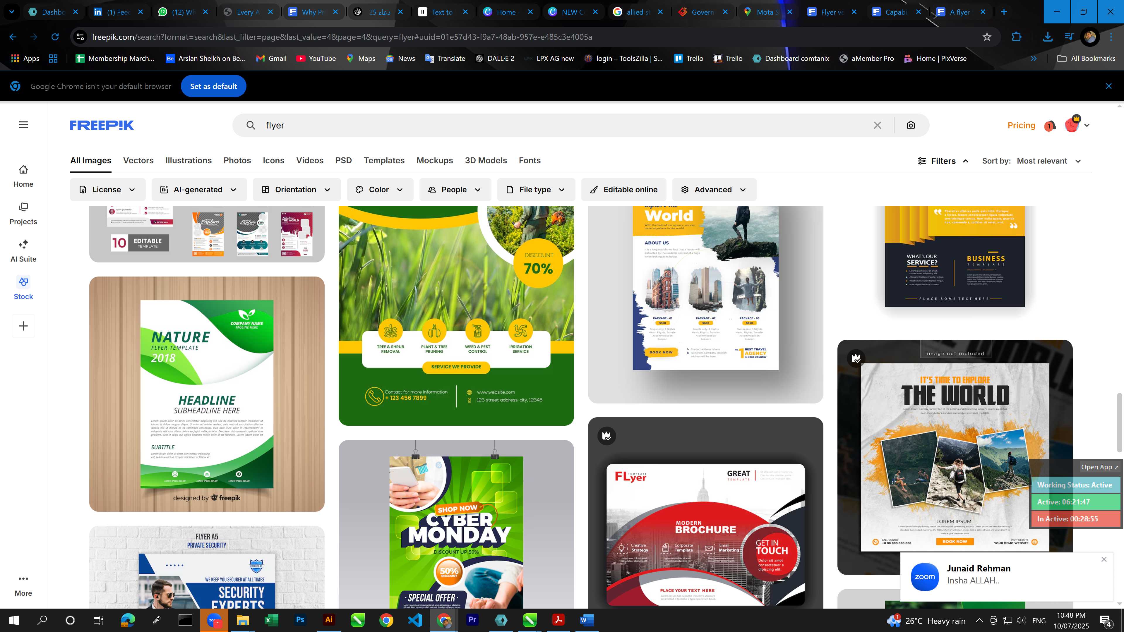This screenshot has width=1124, height=632.
Task: Switch to the Illustrations tab
Action: 189,161
